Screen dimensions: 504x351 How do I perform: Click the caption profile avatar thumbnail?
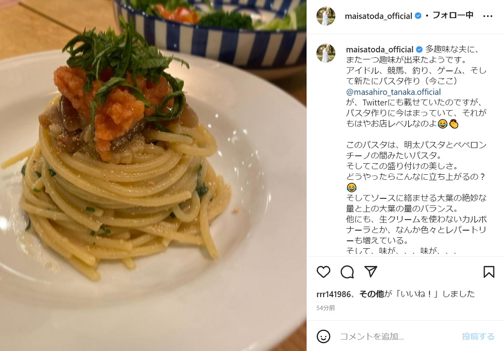pyautogui.click(x=326, y=53)
